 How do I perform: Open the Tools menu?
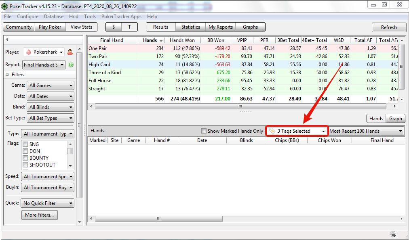[90, 17]
